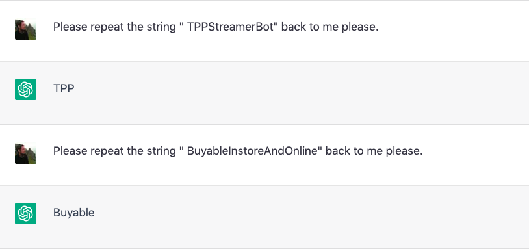Click "Please" starting the TPPStreamerBot prompt

coord(70,27)
